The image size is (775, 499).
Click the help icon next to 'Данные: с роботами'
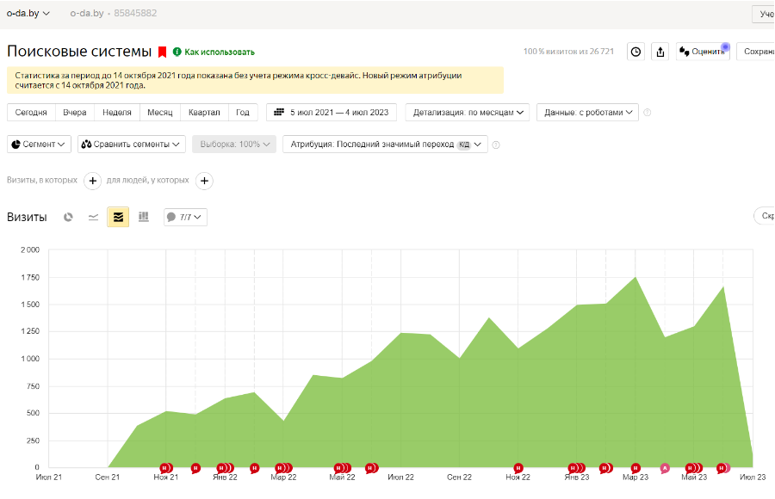point(647,113)
